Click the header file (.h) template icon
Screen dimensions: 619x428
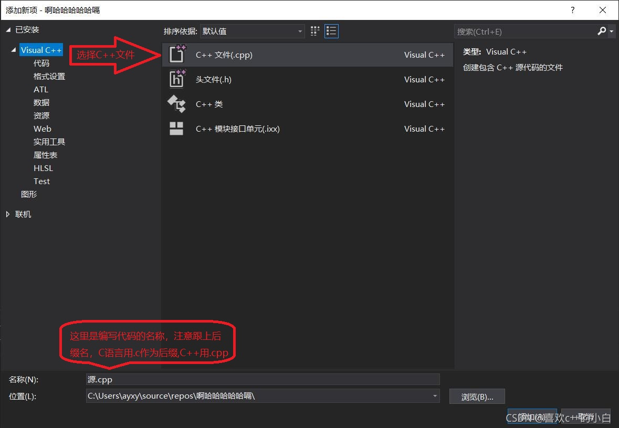click(177, 79)
